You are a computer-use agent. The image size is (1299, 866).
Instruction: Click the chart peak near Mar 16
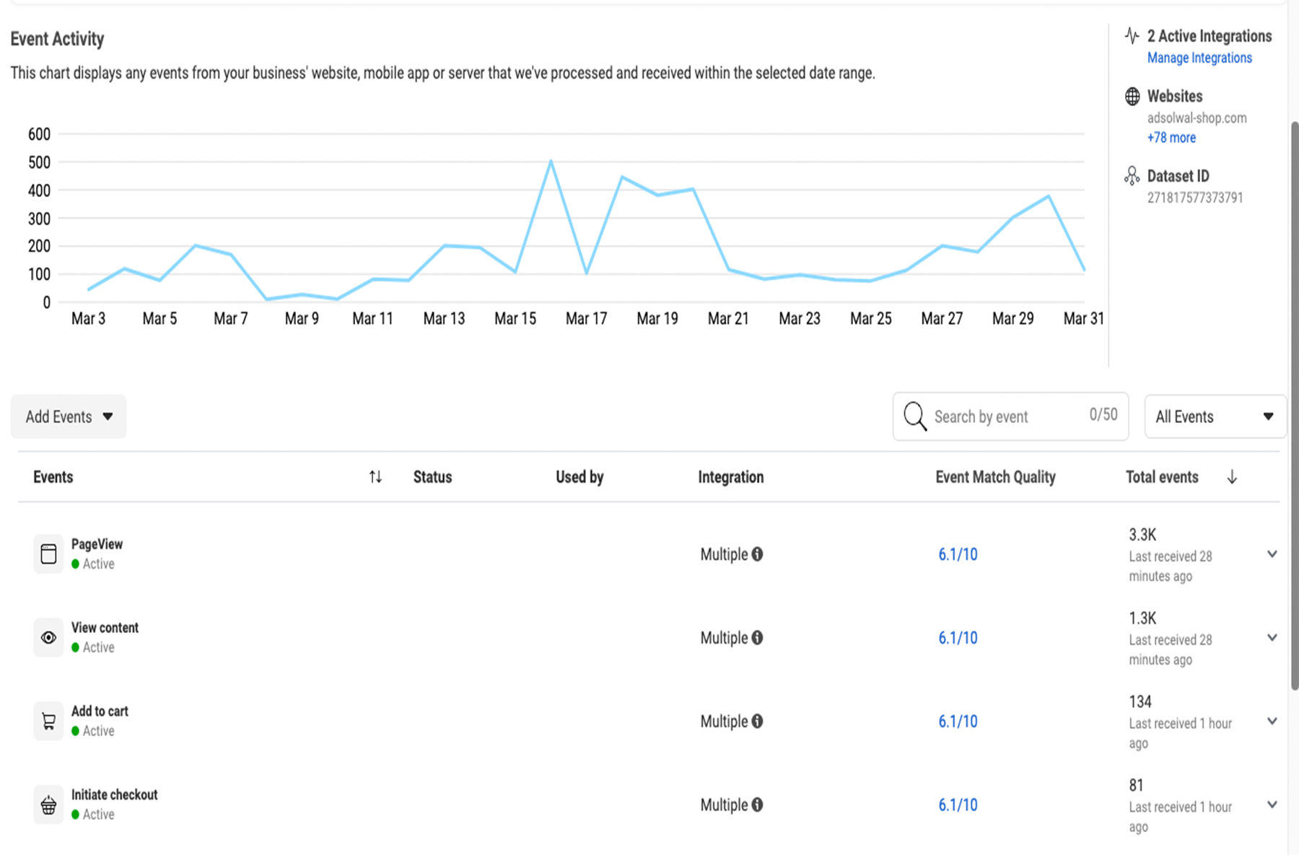551,161
